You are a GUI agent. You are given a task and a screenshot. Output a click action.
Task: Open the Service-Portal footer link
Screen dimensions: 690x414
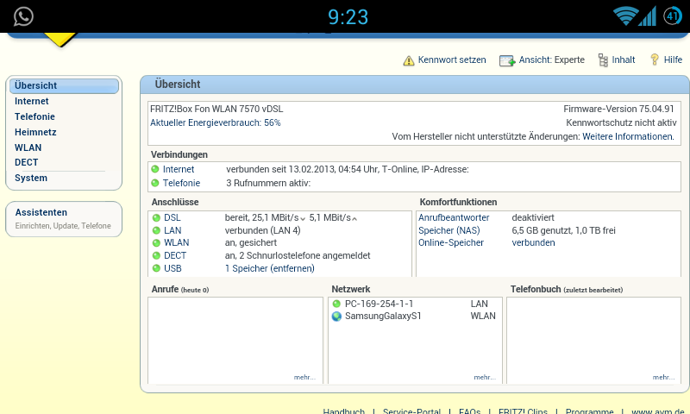411,411
